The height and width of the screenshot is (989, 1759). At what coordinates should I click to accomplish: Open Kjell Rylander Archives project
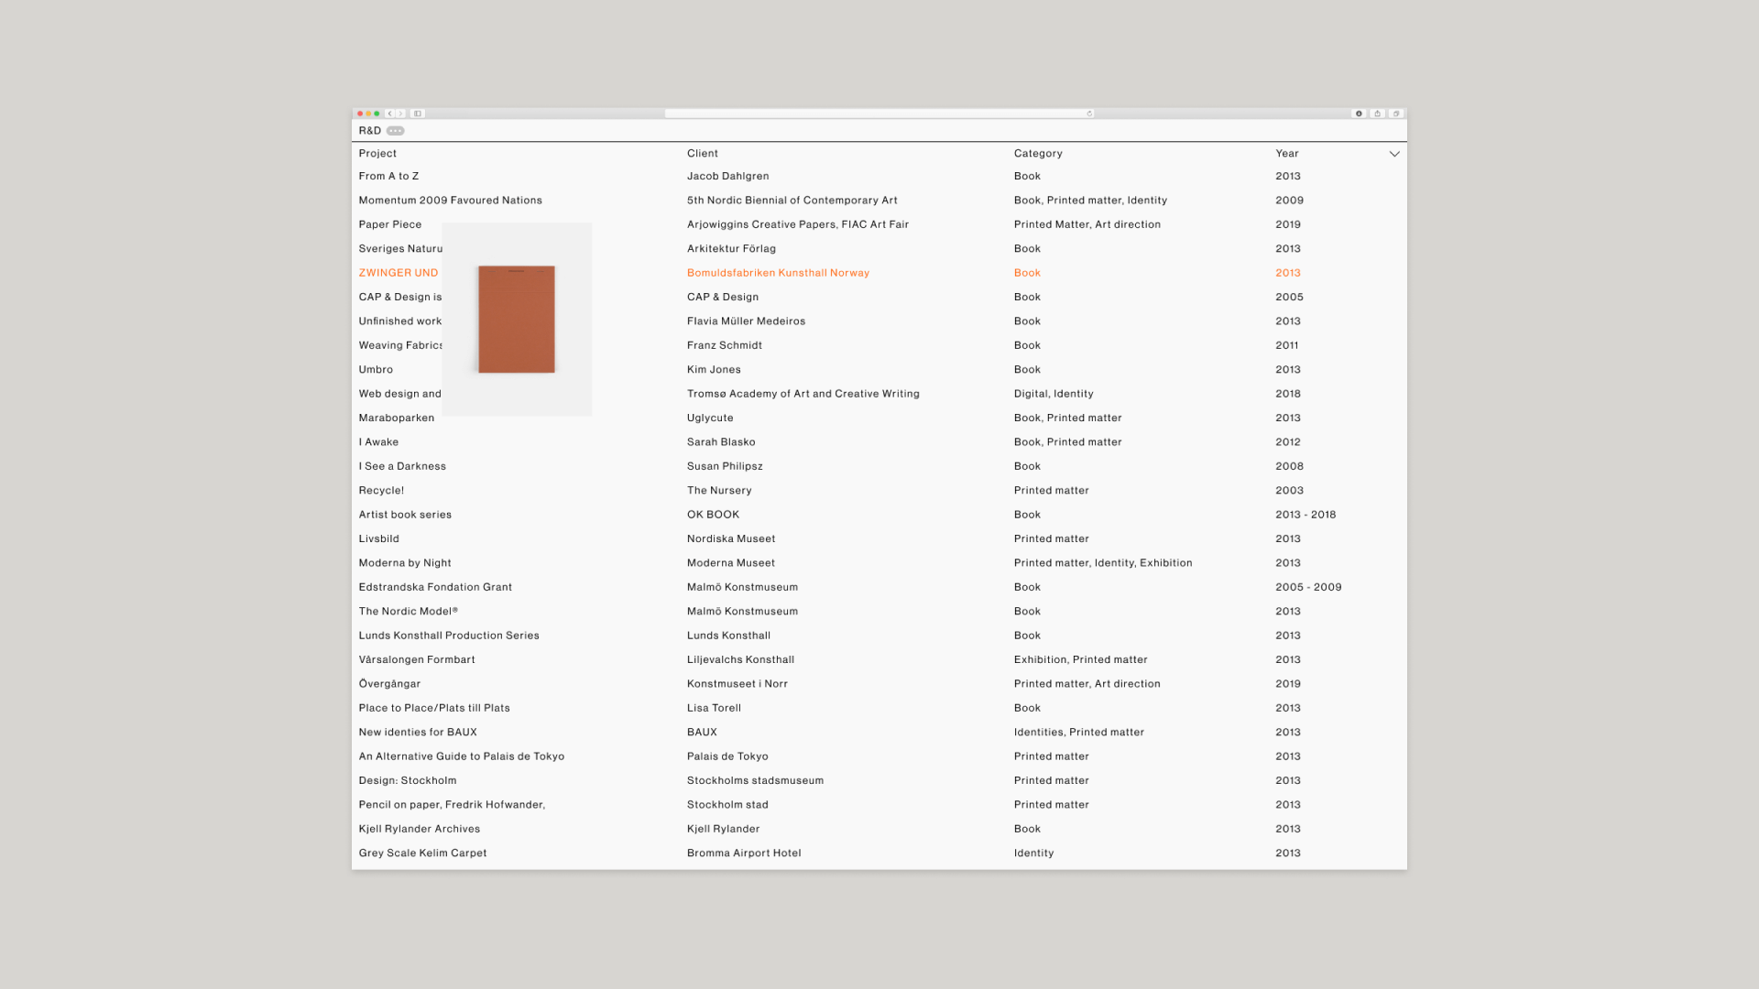[x=420, y=829]
